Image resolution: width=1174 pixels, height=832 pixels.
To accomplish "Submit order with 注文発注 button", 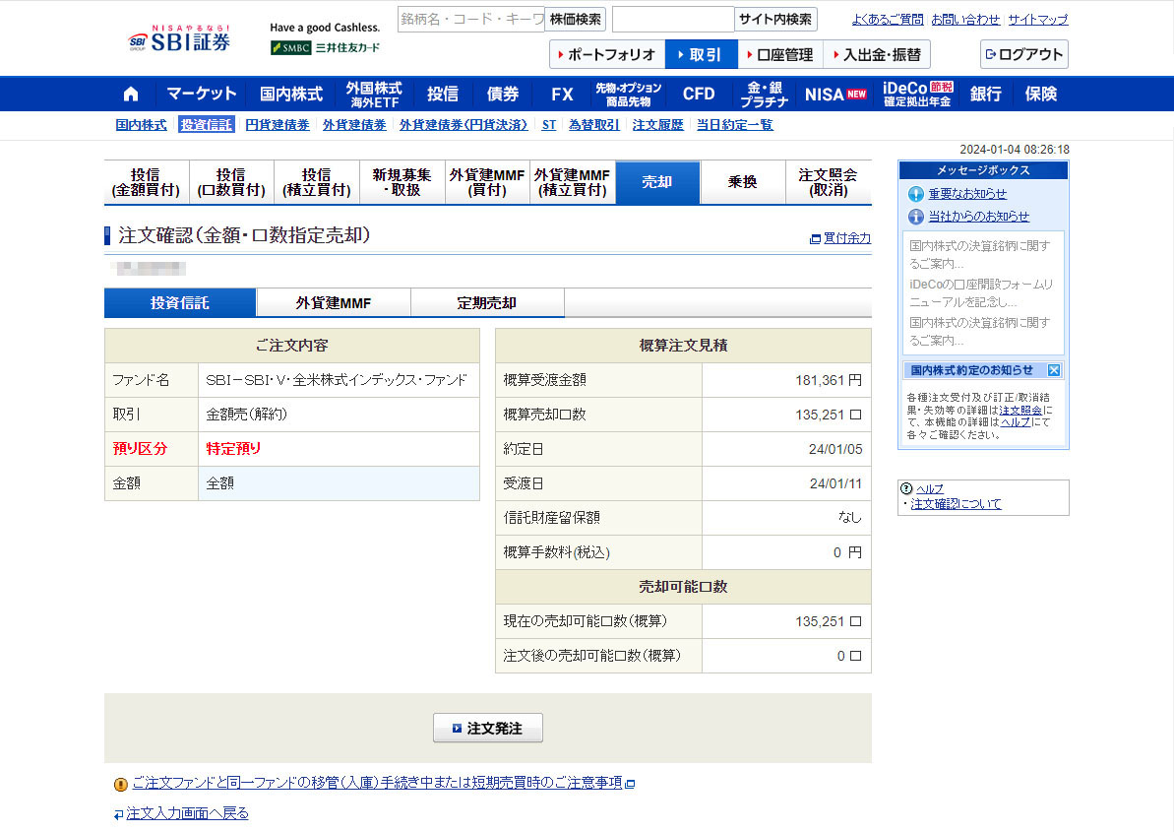I will 487,729.
